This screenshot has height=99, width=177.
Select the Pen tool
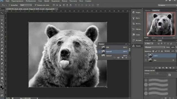pos(2,64)
